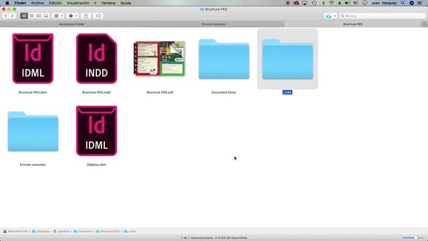This screenshot has height=241, width=428.
Task: Click the Siri menu bar icon
Action: (x=412, y=3)
